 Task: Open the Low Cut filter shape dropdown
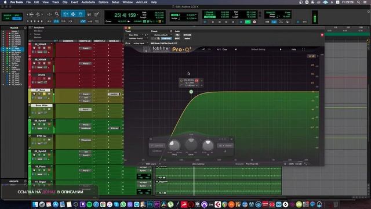157,146
